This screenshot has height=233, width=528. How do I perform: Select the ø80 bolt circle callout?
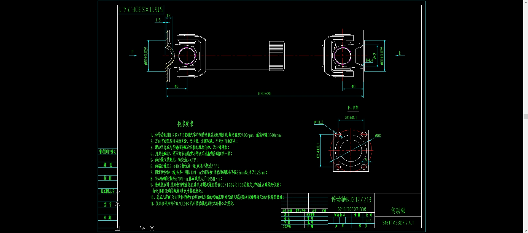378,135
